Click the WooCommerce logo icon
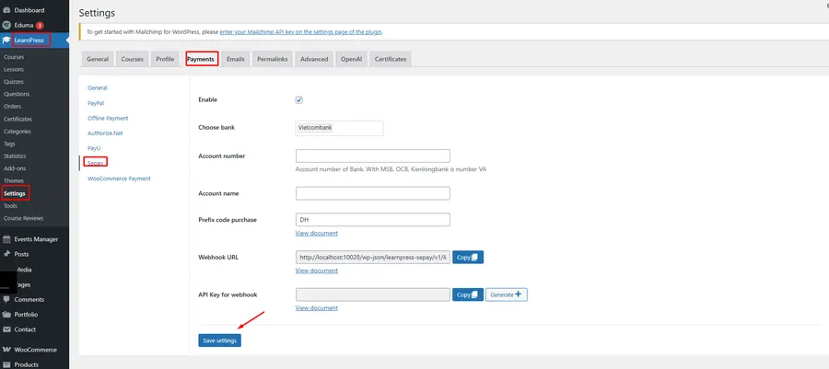This screenshot has width=829, height=369. (7, 350)
